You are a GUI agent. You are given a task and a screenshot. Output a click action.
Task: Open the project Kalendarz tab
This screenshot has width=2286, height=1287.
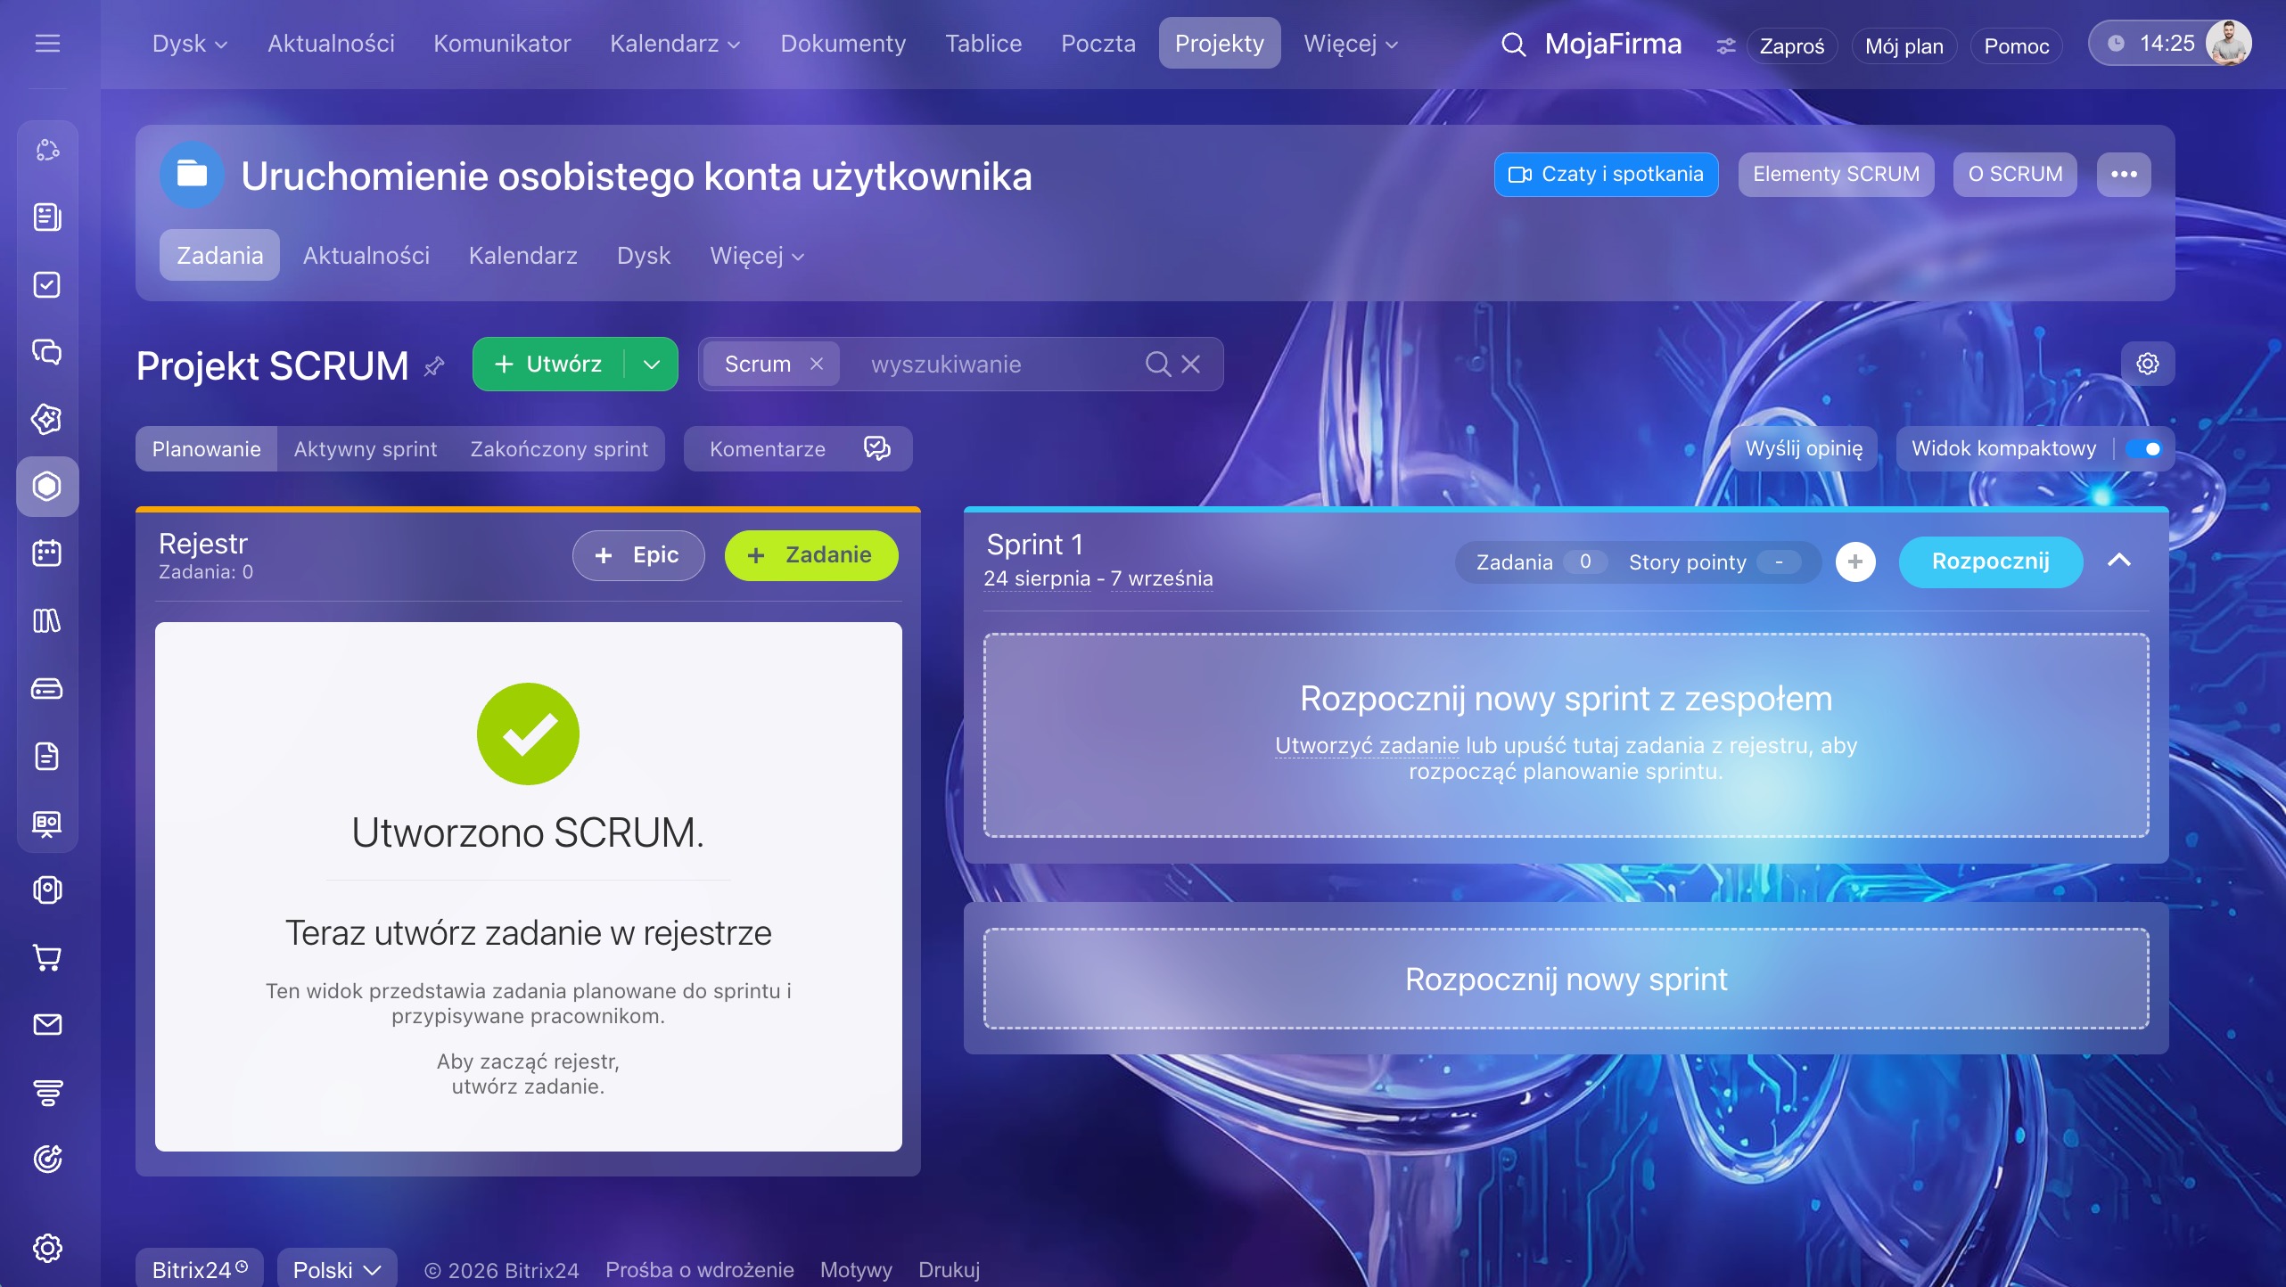pyautogui.click(x=523, y=256)
